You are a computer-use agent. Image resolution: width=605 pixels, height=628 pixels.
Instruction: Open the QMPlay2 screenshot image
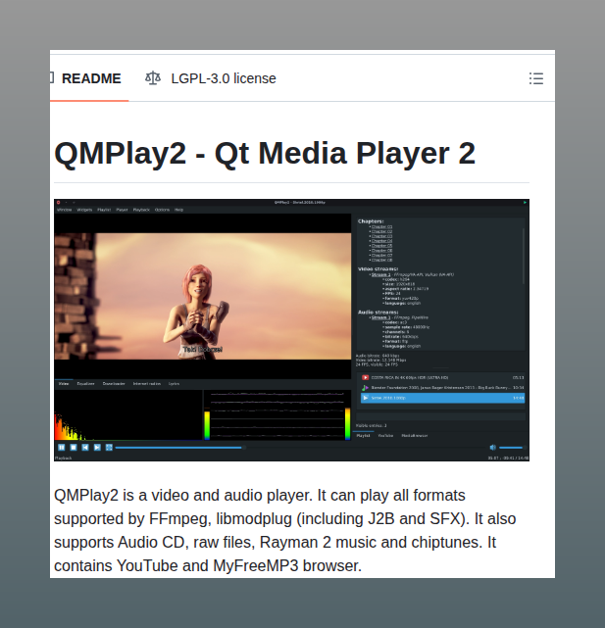[x=291, y=330]
